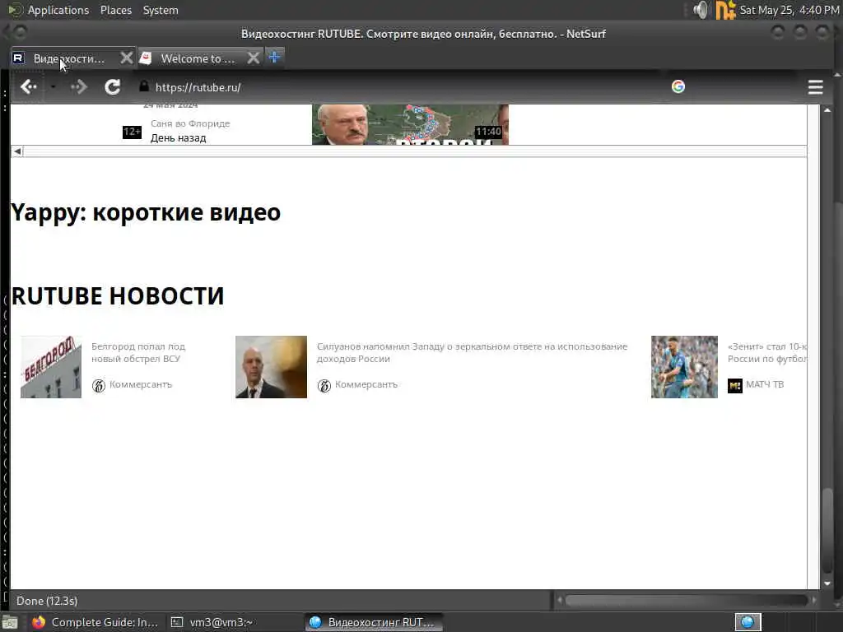Close the Видеохости tab

[126, 58]
